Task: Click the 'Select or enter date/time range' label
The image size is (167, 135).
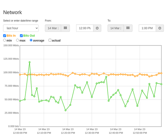Action: (x=21, y=21)
